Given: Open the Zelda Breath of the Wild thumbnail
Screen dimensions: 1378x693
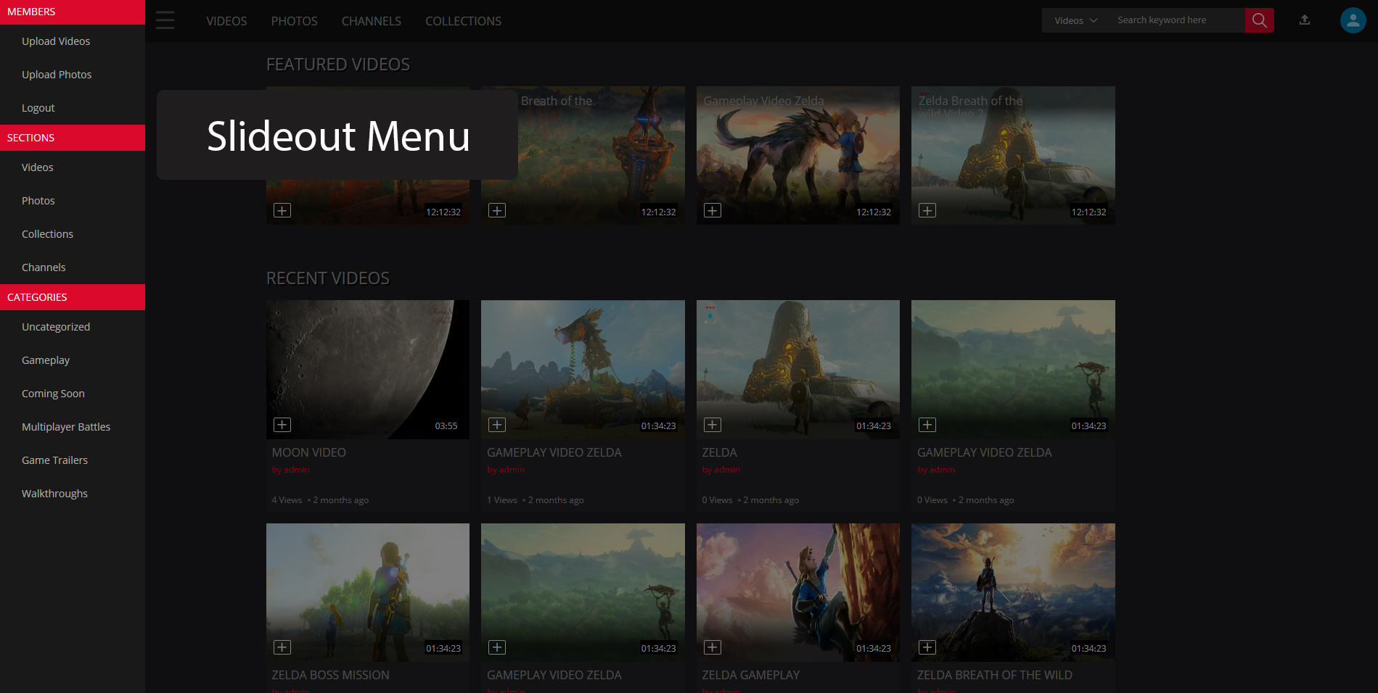Looking at the screenshot, I should [x=1013, y=592].
